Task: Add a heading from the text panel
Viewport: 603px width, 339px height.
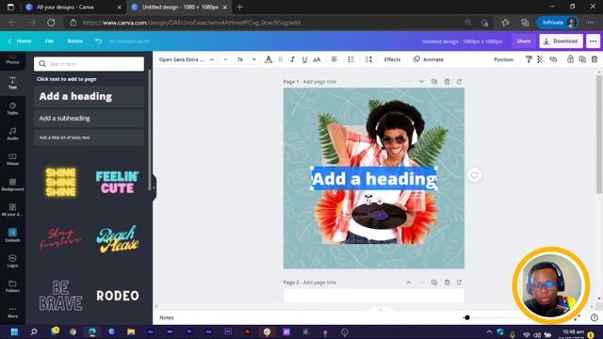Action: coord(89,96)
